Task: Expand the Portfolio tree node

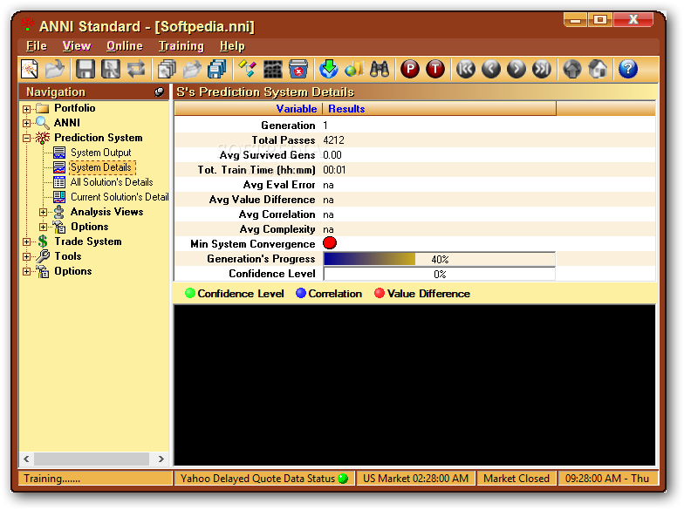Action: pyautogui.click(x=26, y=108)
